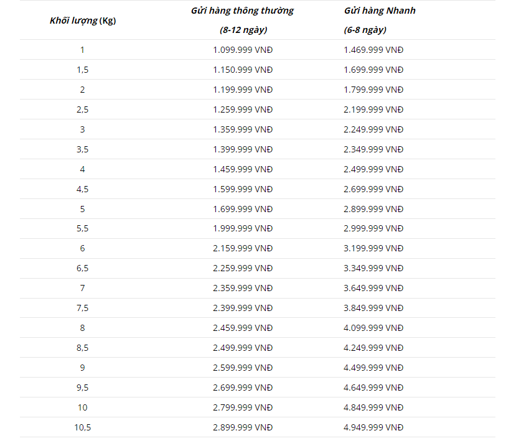Click the 2.699.999 VNĐ express price for 4,5 kg
Screen dimensions: 511x446
click(x=373, y=189)
